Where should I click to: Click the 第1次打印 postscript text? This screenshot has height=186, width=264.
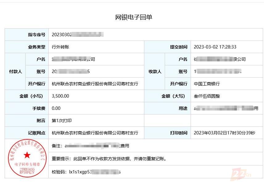tap(62, 121)
